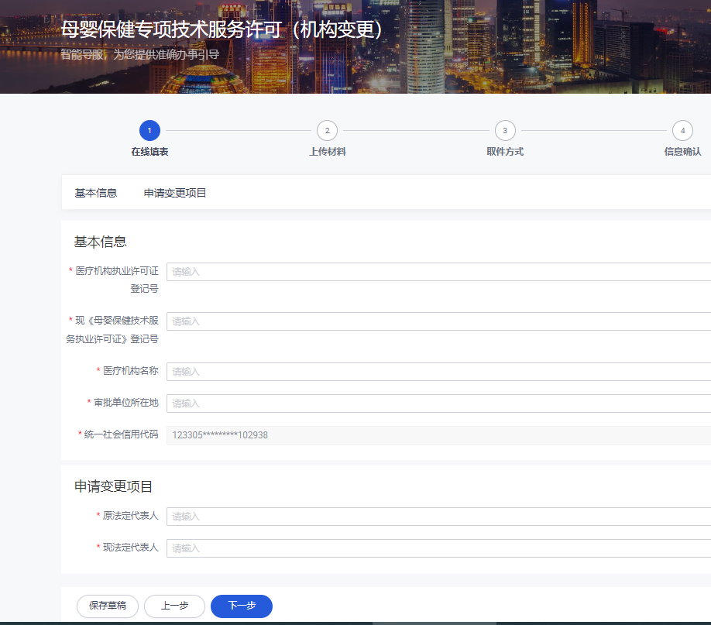Click the 基本信息 section heading
The width and height of the screenshot is (711, 625).
click(x=100, y=242)
